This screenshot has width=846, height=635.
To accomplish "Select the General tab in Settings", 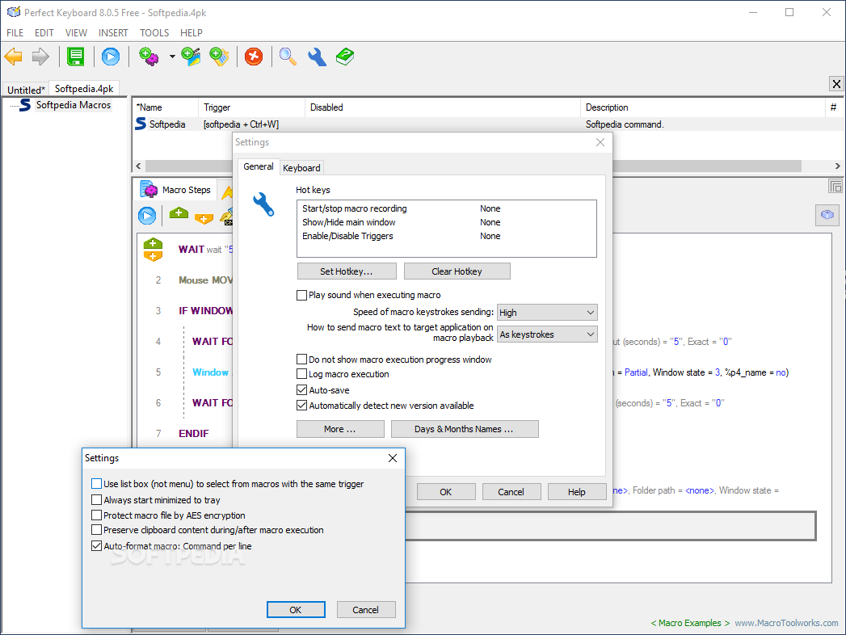I will pos(259,166).
